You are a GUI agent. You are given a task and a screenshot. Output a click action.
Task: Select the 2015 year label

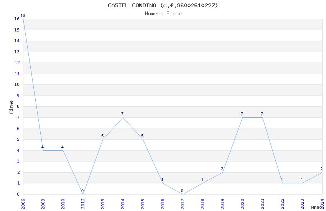pos(143,204)
